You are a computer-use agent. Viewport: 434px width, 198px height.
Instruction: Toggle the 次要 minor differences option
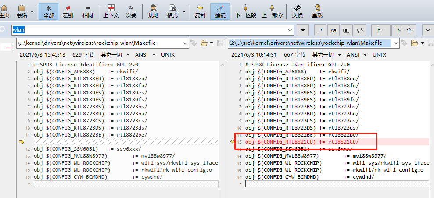131,11
